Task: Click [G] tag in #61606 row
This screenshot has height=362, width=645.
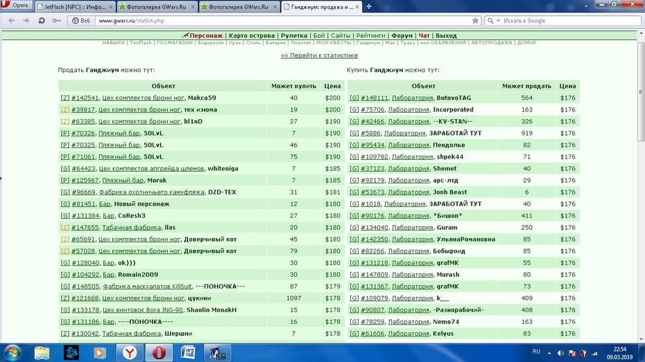Action: click(x=354, y=333)
